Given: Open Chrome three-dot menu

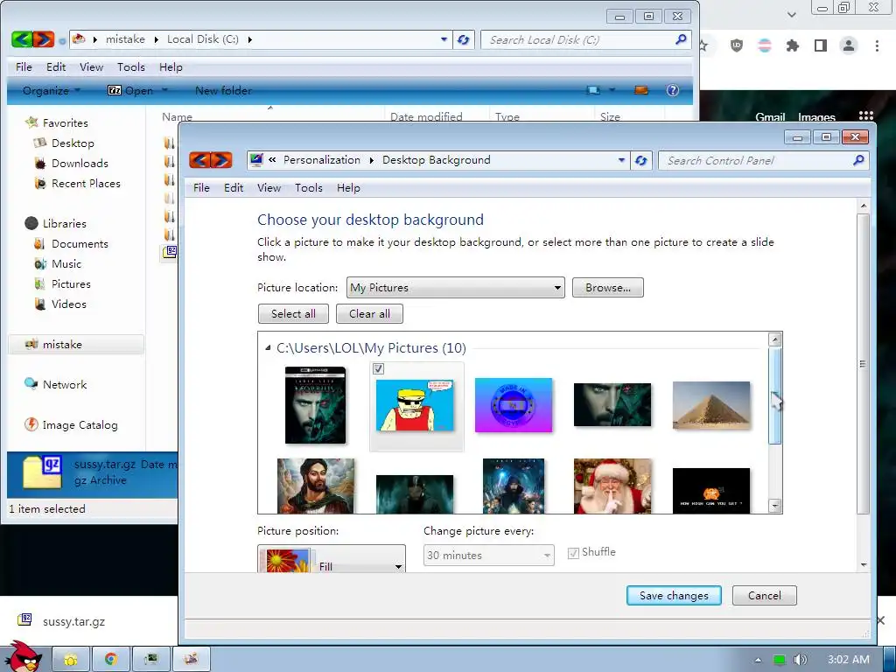Looking at the screenshot, I should (877, 45).
